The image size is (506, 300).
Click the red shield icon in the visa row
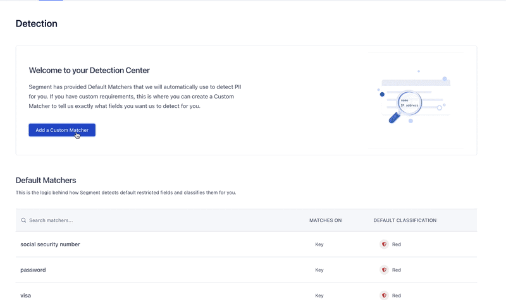click(384, 295)
